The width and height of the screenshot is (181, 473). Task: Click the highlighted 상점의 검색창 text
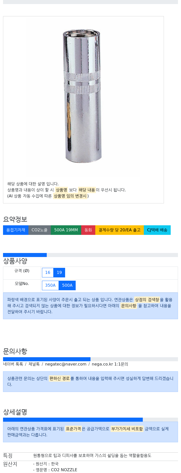coord(147,300)
